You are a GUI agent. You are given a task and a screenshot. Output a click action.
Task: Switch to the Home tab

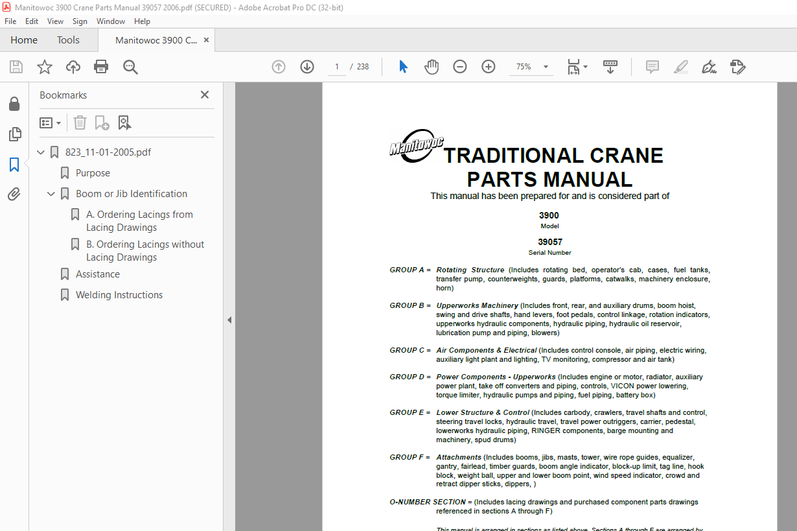point(24,40)
